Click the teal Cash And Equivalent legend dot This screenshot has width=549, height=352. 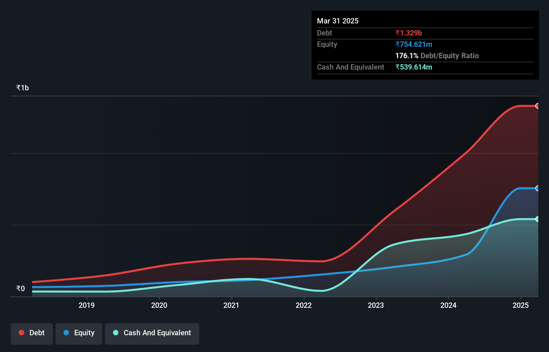point(115,333)
